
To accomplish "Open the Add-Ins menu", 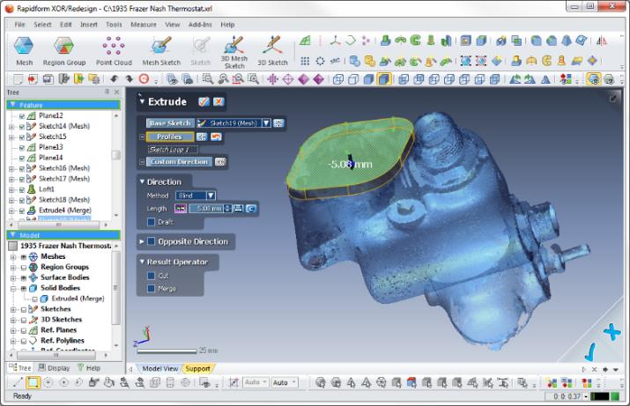I will (x=200, y=25).
